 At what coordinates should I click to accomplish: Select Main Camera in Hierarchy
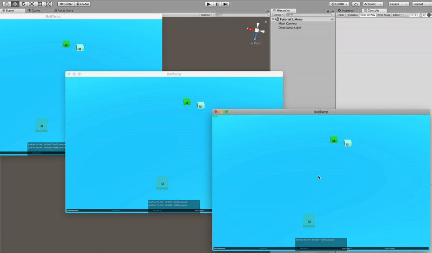tap(287, 24)
